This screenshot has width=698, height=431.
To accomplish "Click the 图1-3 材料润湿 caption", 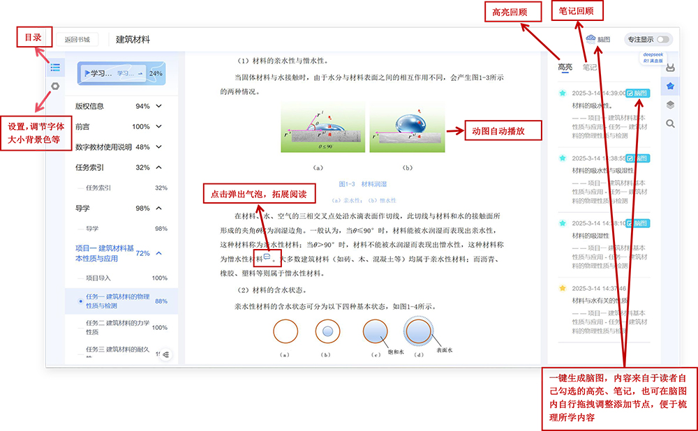I will 363,183.
